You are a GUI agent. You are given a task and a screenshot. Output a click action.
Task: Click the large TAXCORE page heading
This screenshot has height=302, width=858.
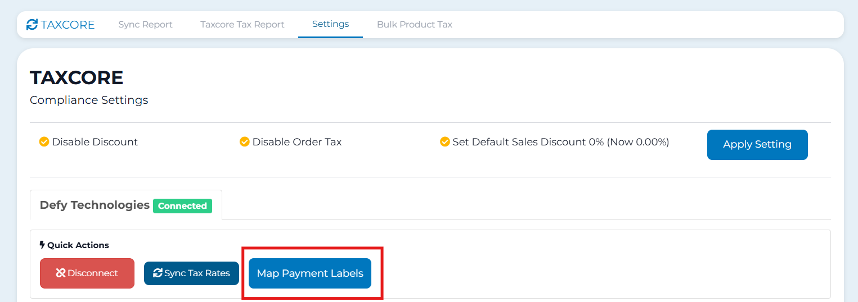tap(77, 77)
